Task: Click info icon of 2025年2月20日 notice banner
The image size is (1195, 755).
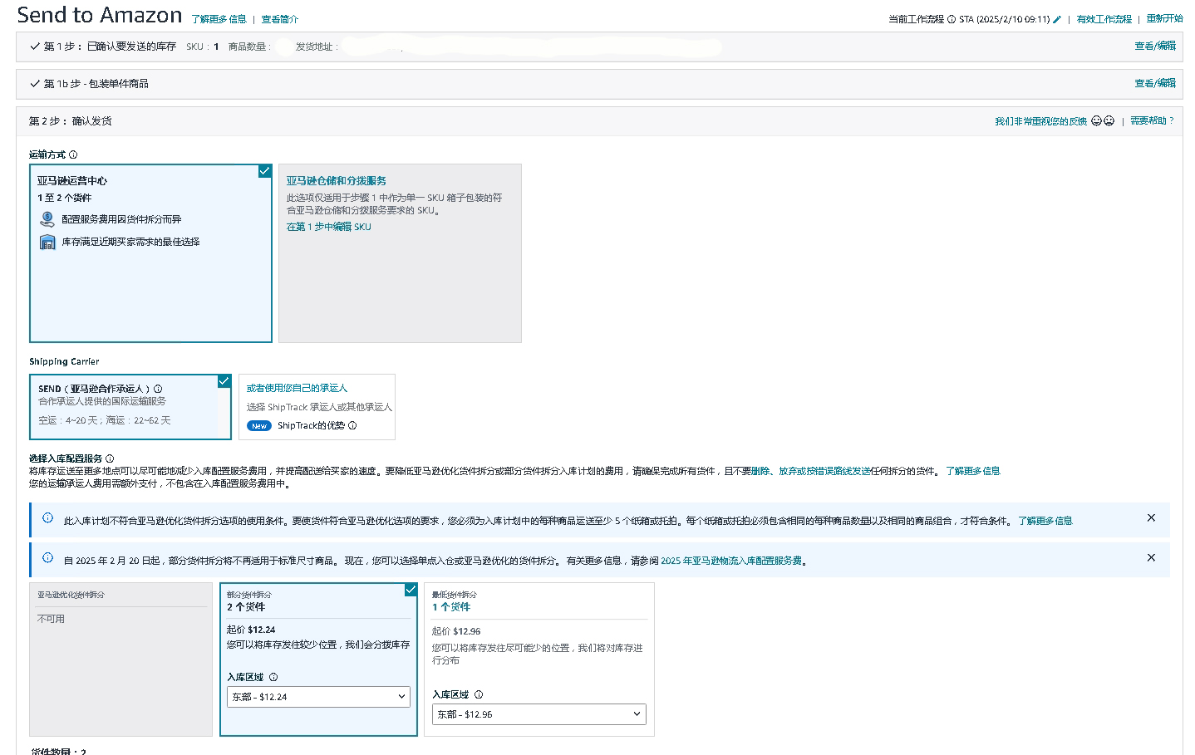Action: pos(47,558)
